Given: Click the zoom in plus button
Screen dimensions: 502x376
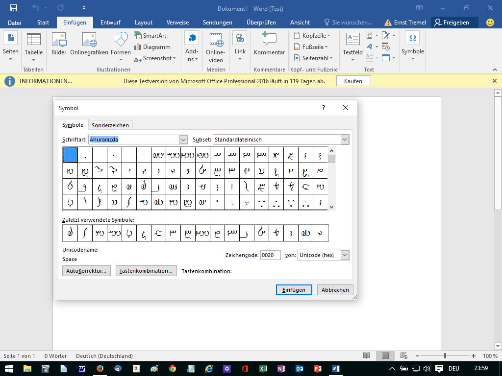Looking at the screenshot, I should [473, 356].
